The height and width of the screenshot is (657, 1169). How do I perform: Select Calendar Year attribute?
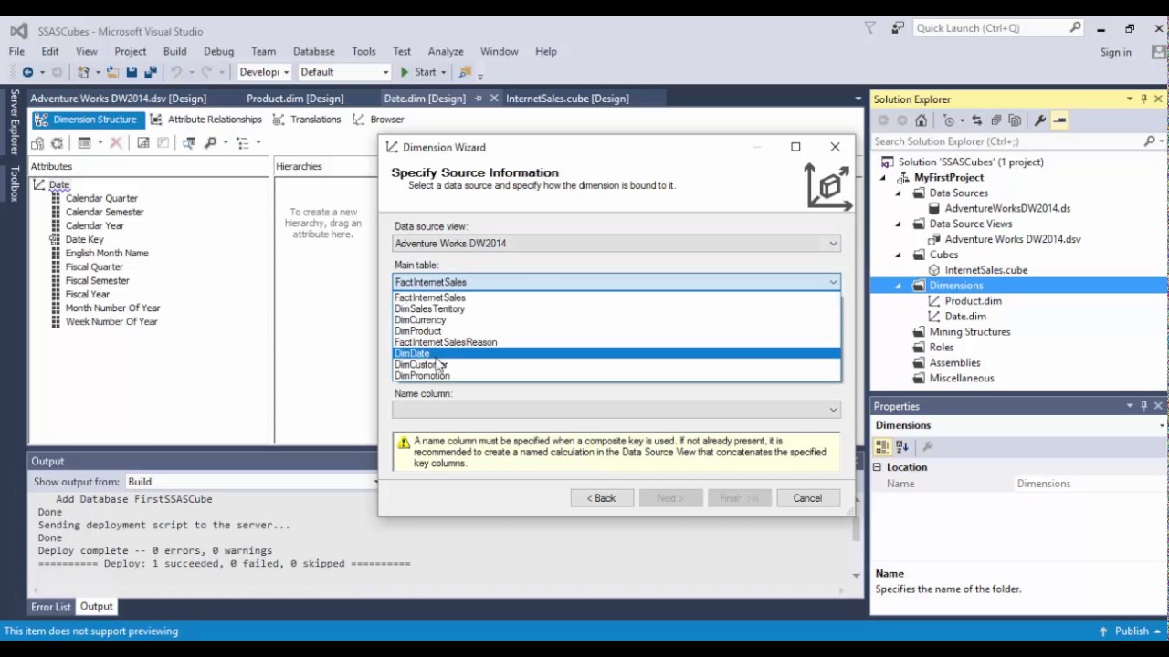[x=95, y=225]
